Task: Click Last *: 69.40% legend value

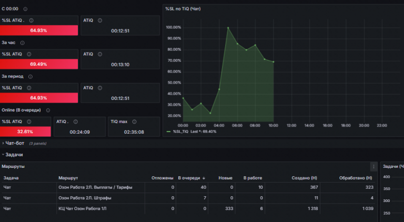Action: click(x=203, y=132)
